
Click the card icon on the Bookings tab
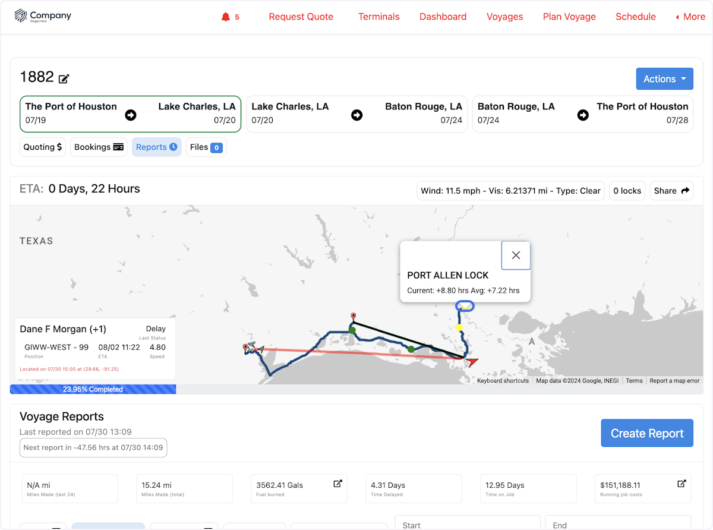point(118,147)
